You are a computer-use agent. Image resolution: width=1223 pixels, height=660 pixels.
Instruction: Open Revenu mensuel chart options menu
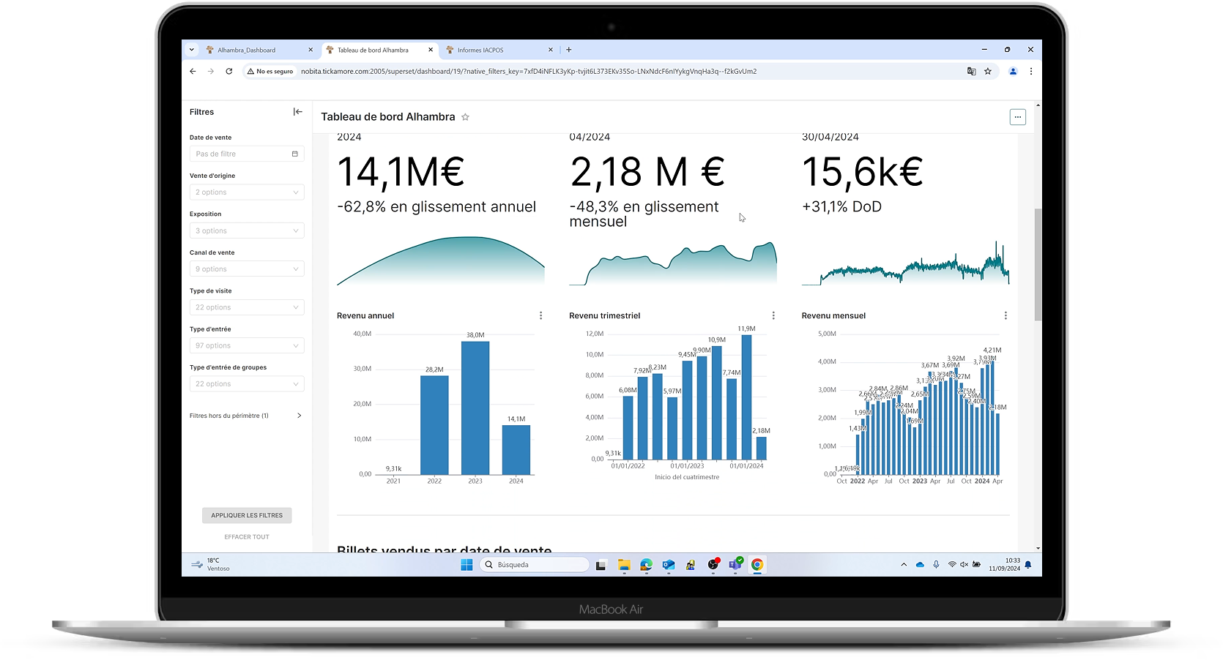coord(1005,315)
